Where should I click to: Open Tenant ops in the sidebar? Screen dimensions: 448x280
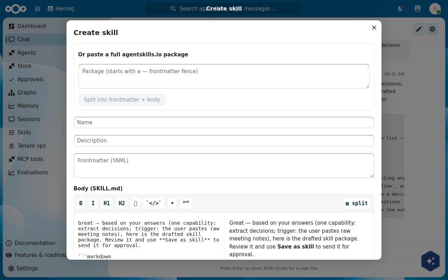[31, 146]
